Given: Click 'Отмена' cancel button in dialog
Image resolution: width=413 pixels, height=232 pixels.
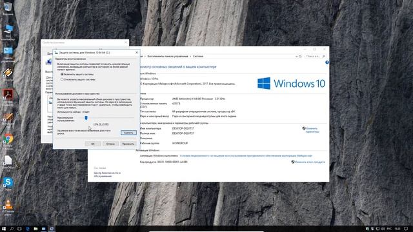Looking at the screenshot, I should pos(110,144).
